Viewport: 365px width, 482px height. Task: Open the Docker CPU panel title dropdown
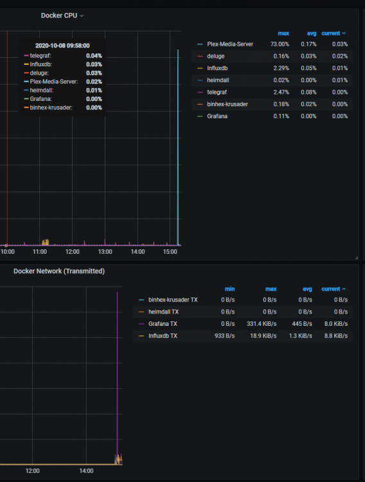point(62,15)
